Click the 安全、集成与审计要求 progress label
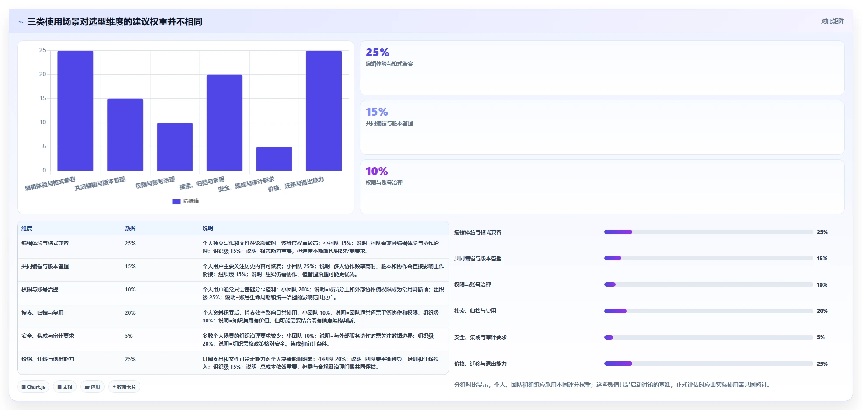 pos(480,337)
